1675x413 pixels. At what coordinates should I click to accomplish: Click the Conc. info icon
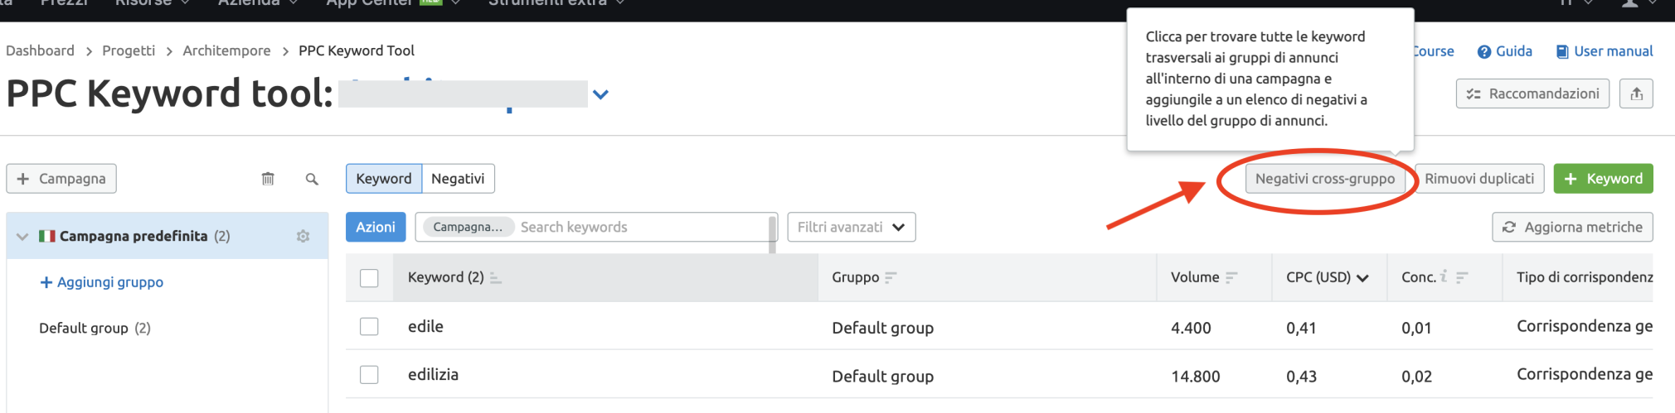click(1444, 276)
